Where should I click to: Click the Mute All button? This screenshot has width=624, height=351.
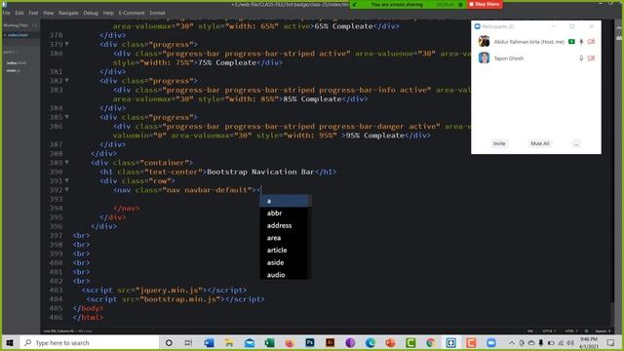(540, 143)
